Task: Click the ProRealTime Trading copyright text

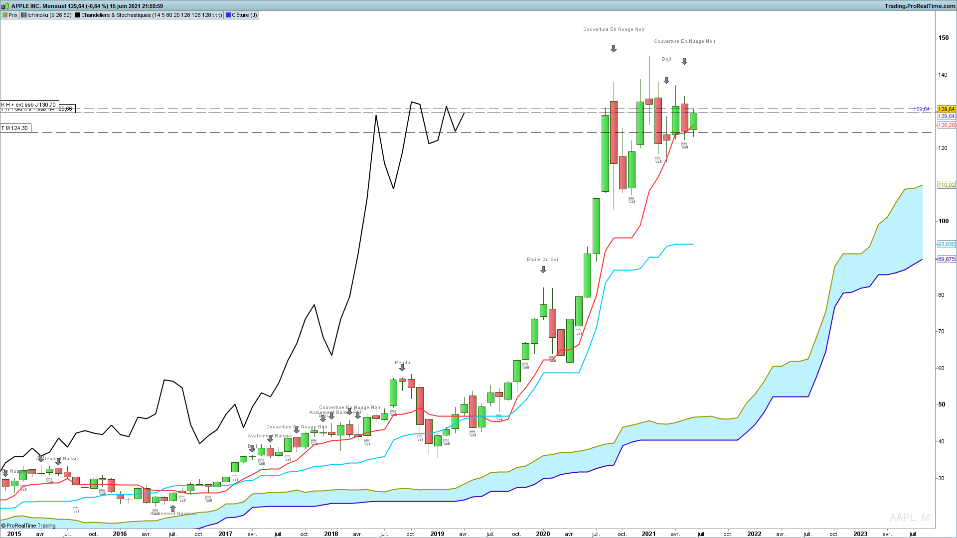Action: coord(28,526)
